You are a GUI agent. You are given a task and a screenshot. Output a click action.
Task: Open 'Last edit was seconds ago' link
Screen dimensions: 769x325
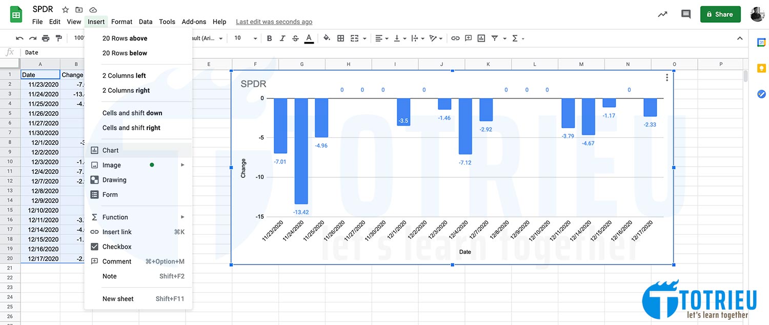pos(274,22)
